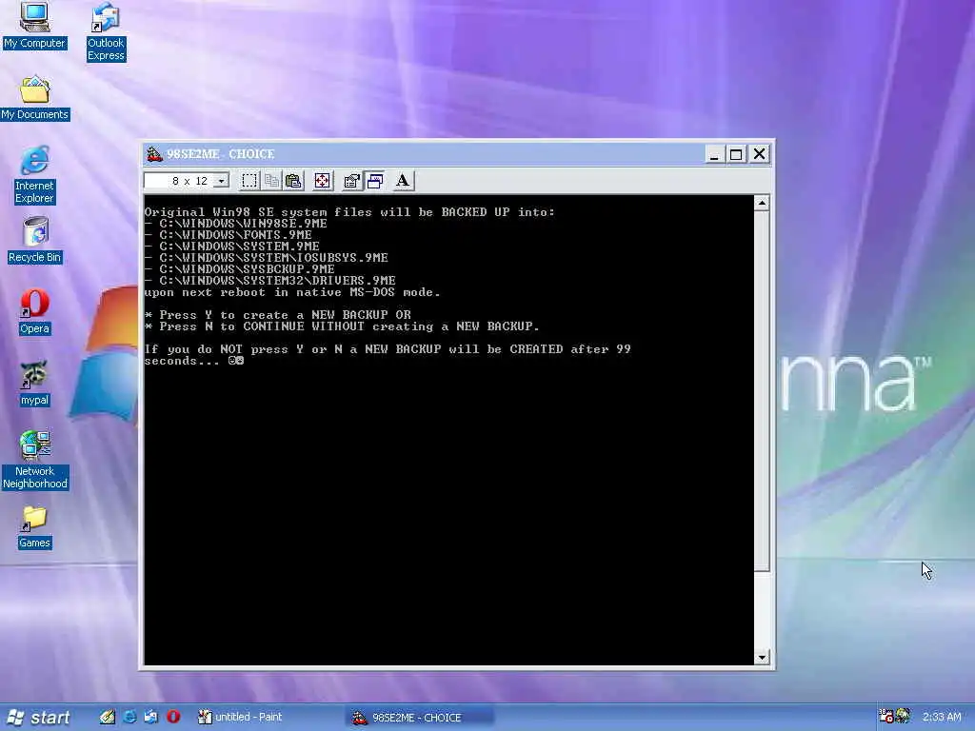Select the Recycle Bin desktop icon
The image size is (975, 731).
point(35,240)
